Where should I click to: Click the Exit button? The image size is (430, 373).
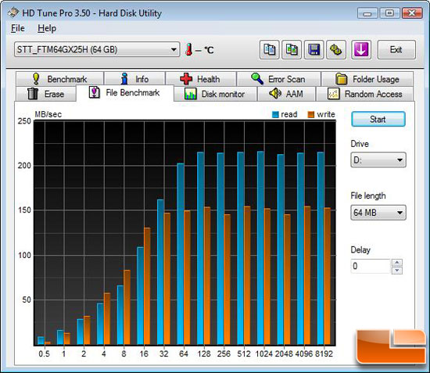pyautogui.click(x=396, y=49)
